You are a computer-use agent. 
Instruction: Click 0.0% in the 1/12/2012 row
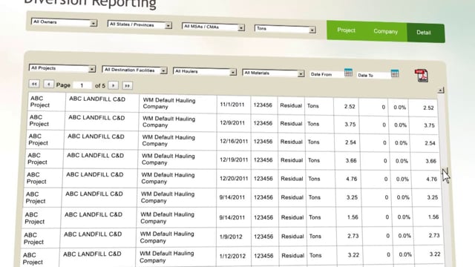coord(405,254)
